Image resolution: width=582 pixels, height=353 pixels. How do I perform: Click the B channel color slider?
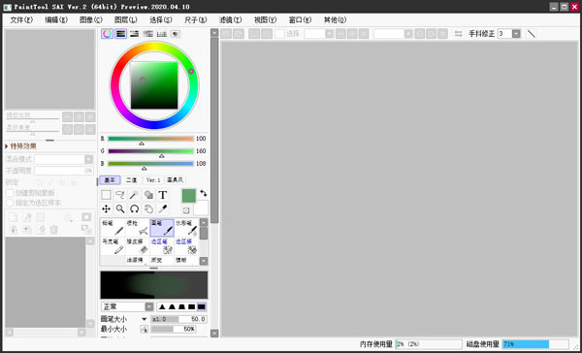(x=151, y=164)
